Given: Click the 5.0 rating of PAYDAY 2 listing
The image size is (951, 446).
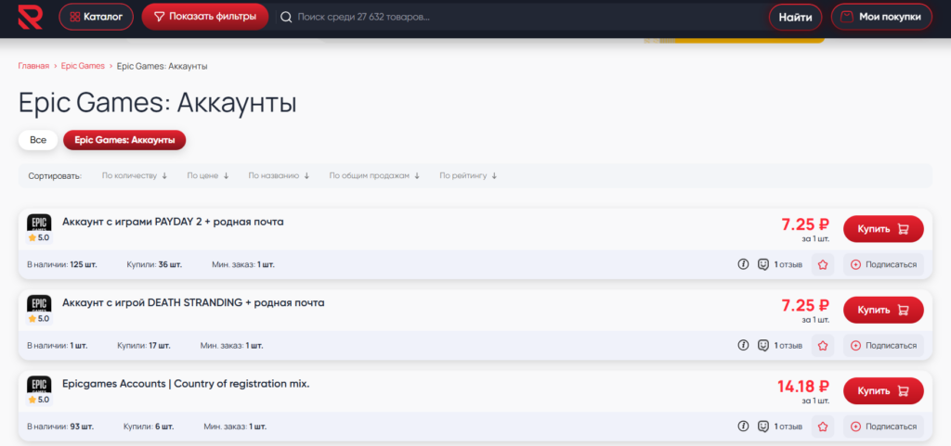Looking at the screenshot, I should point(39,237).
